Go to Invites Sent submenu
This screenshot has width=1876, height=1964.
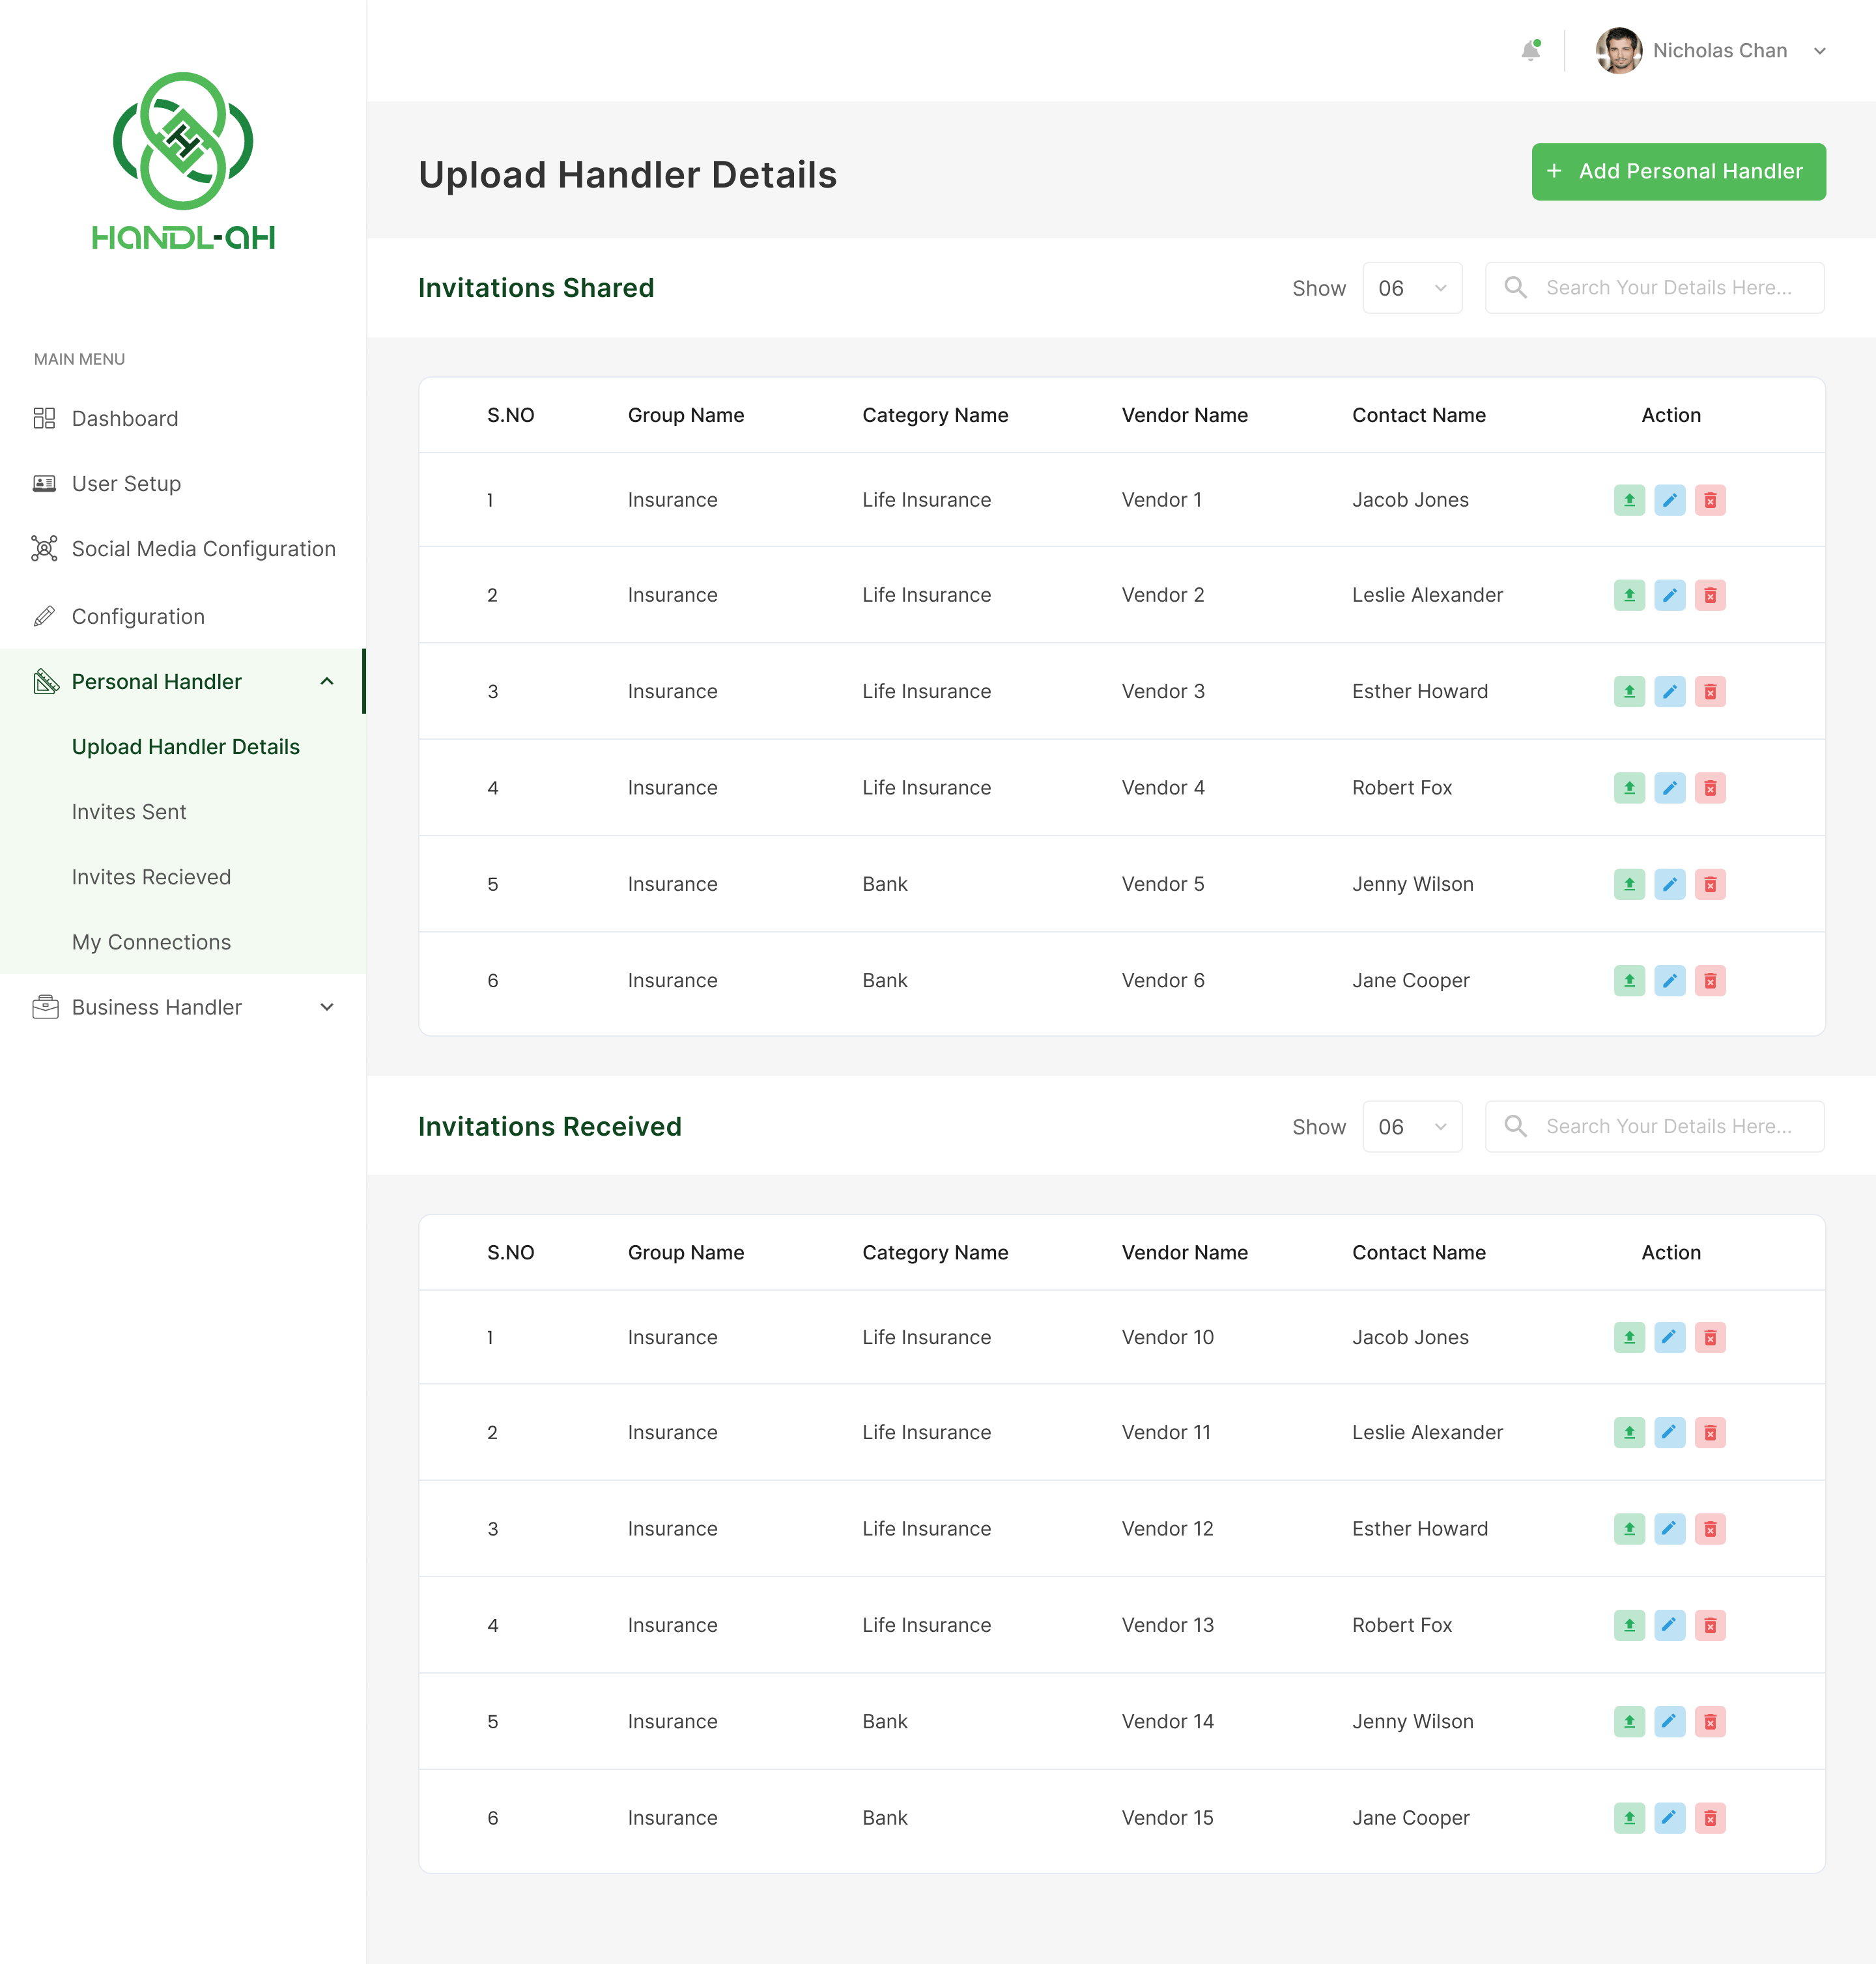pos(129,811)
